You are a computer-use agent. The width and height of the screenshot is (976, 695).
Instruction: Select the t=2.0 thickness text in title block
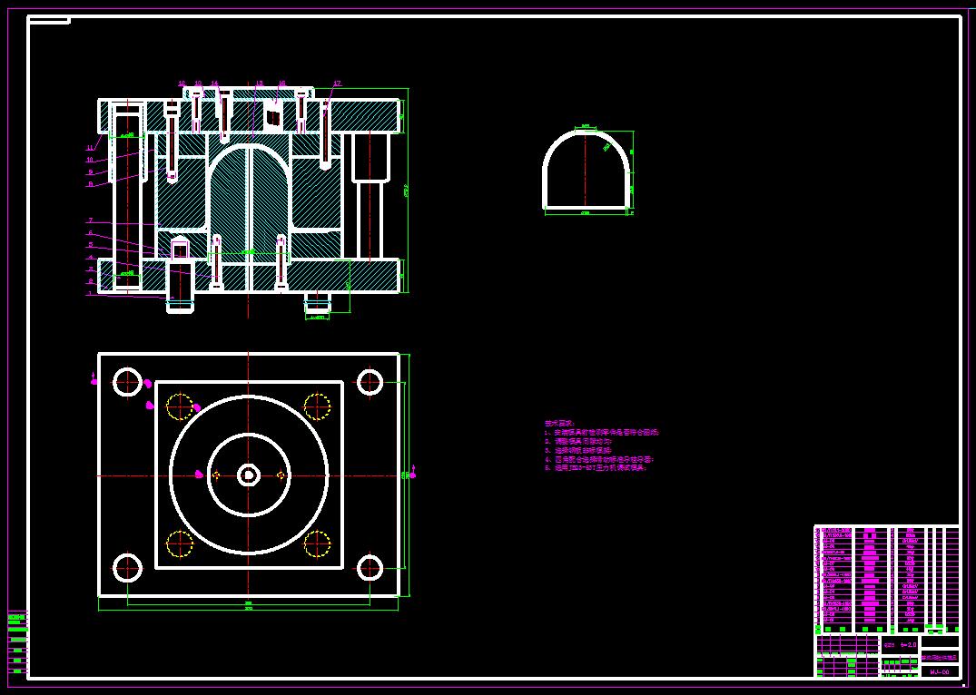[x=908, y=645]
